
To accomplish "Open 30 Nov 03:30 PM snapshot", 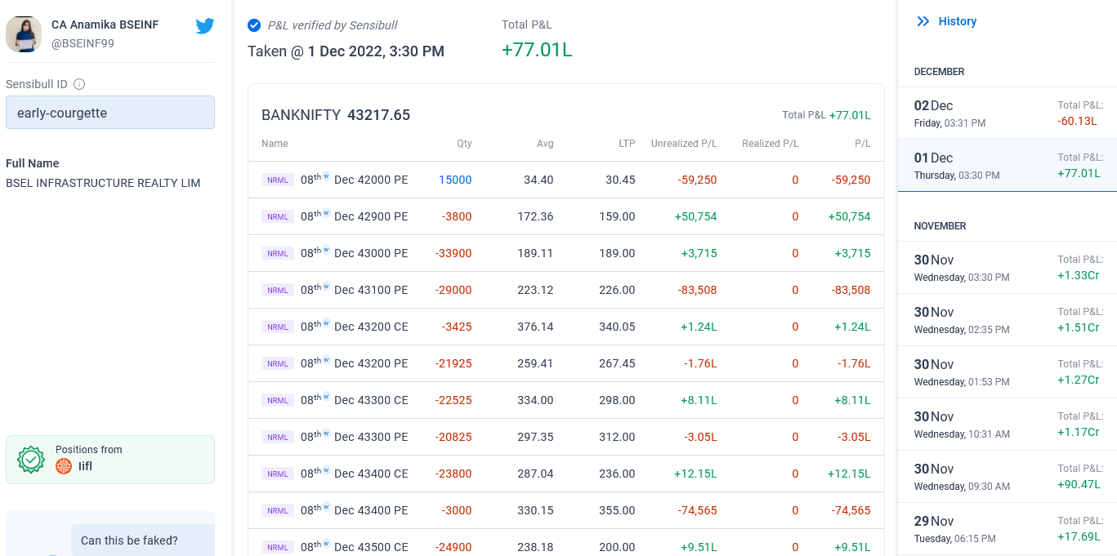I will coord(1007,268).
